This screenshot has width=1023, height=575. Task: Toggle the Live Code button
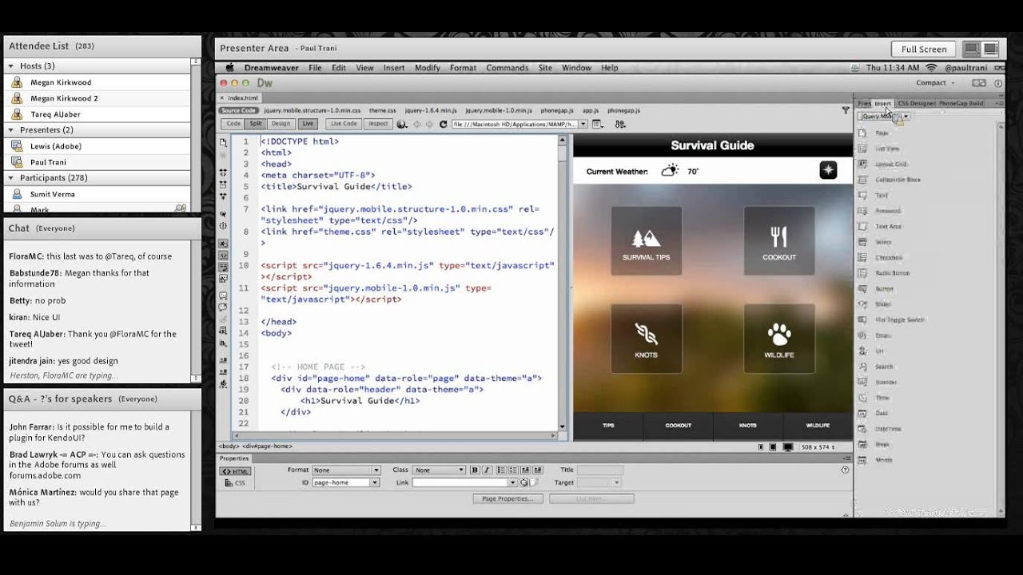(x=344, y=124)
